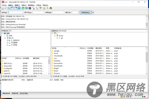Open the local site path dropdown
The image size is (149, 99).
(49, 31)
